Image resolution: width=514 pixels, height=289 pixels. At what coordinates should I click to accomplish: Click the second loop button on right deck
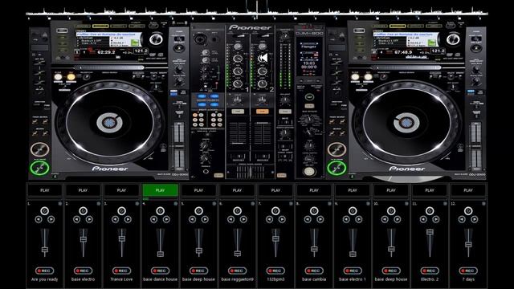[x=368, y=77]
